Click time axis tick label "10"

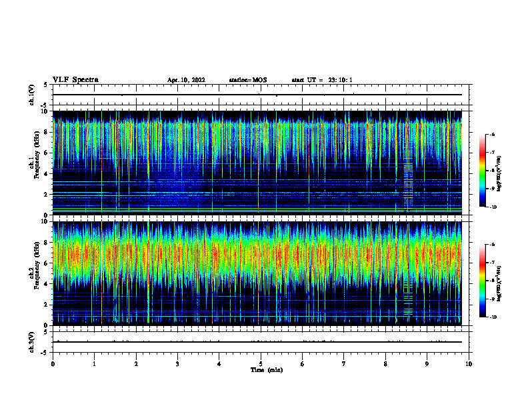[469, 364]
